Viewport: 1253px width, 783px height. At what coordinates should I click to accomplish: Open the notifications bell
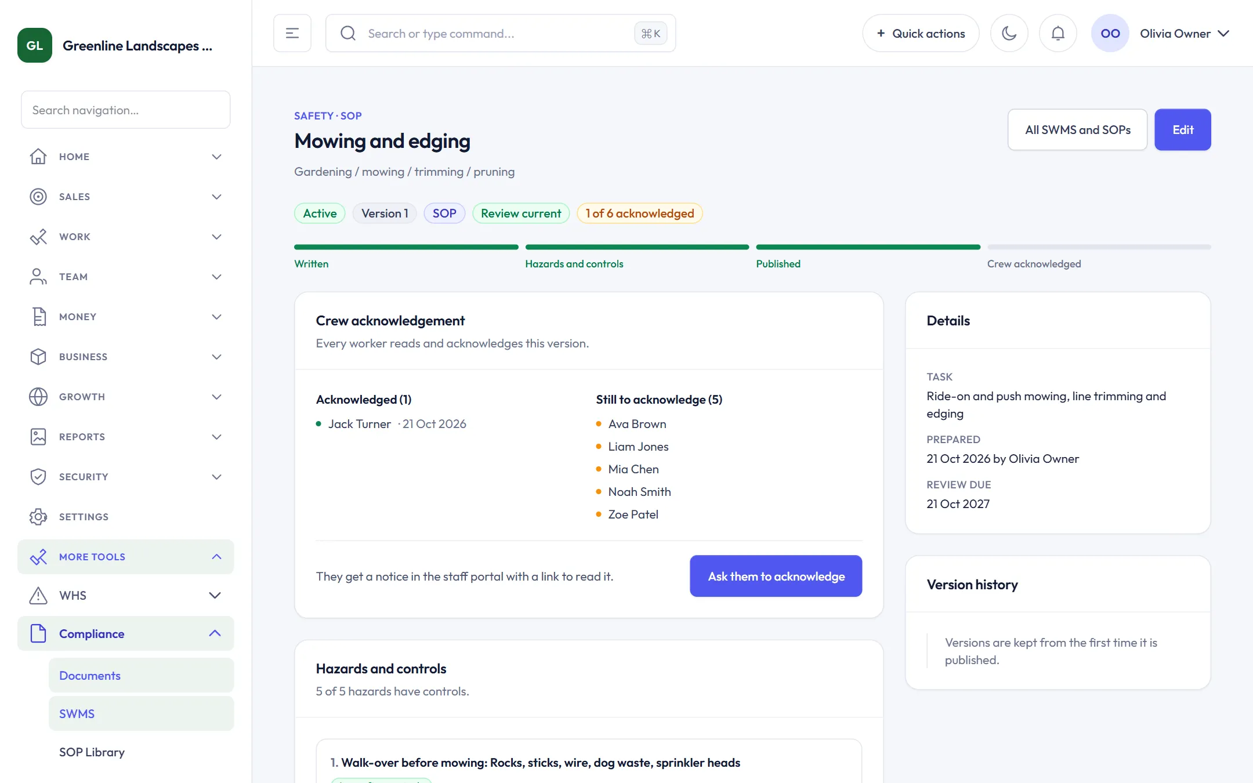click(1058, 33)
